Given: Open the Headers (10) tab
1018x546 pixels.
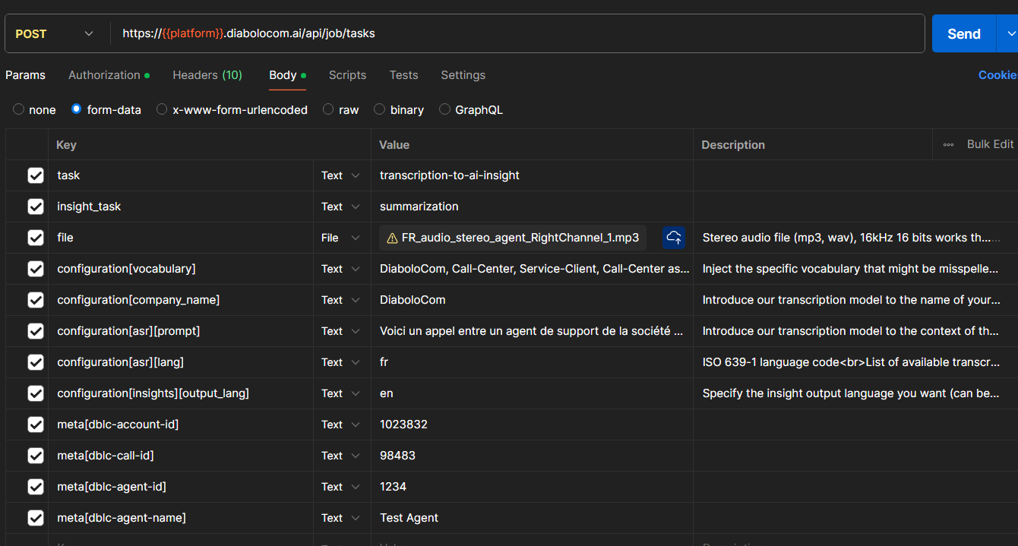Looking at the screenshot, I should pyautogui.click(x=207, y=75).
